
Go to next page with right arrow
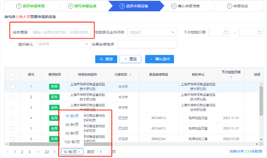[54, 152]
